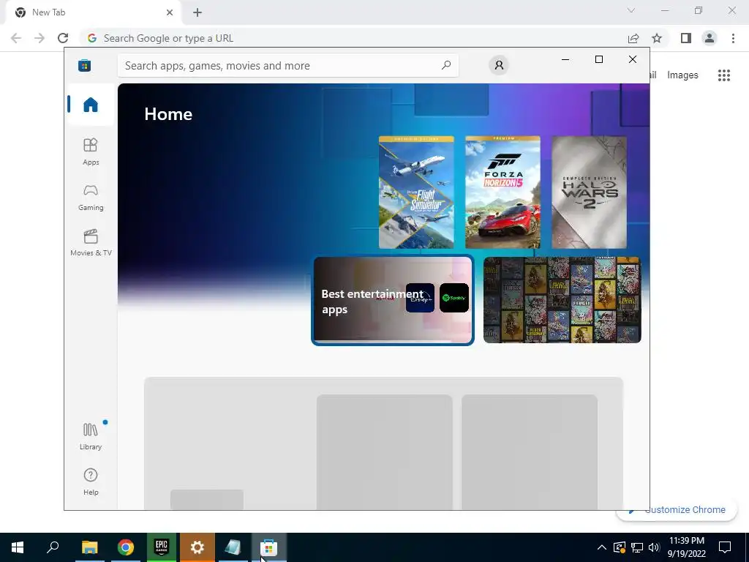Screen dimensions: 749x562
Task: Open the Home section in Store sidebar
Action: pyautogui.click(x=90, y=105)
